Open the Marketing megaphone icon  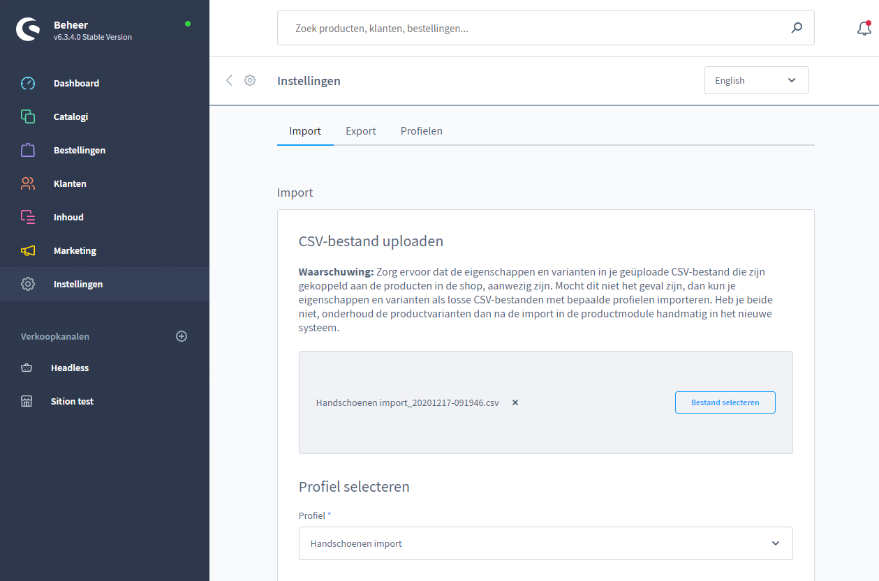[28, 250]
